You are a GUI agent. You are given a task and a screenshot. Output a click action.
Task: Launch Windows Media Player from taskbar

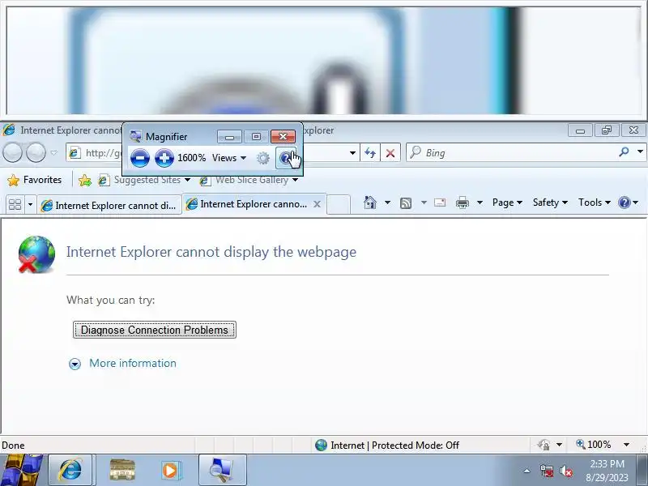coord(170,471)
